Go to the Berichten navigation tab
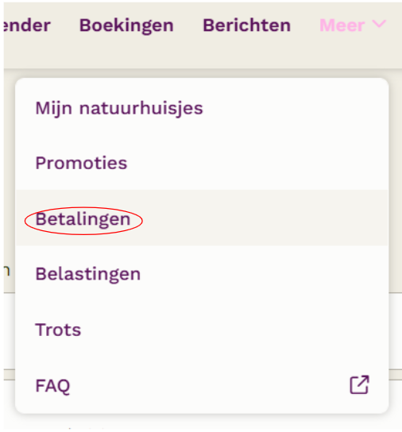402x432 pixels. point(247,25)
